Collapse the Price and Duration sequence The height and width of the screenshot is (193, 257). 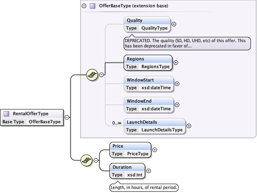tap(96, 160)
